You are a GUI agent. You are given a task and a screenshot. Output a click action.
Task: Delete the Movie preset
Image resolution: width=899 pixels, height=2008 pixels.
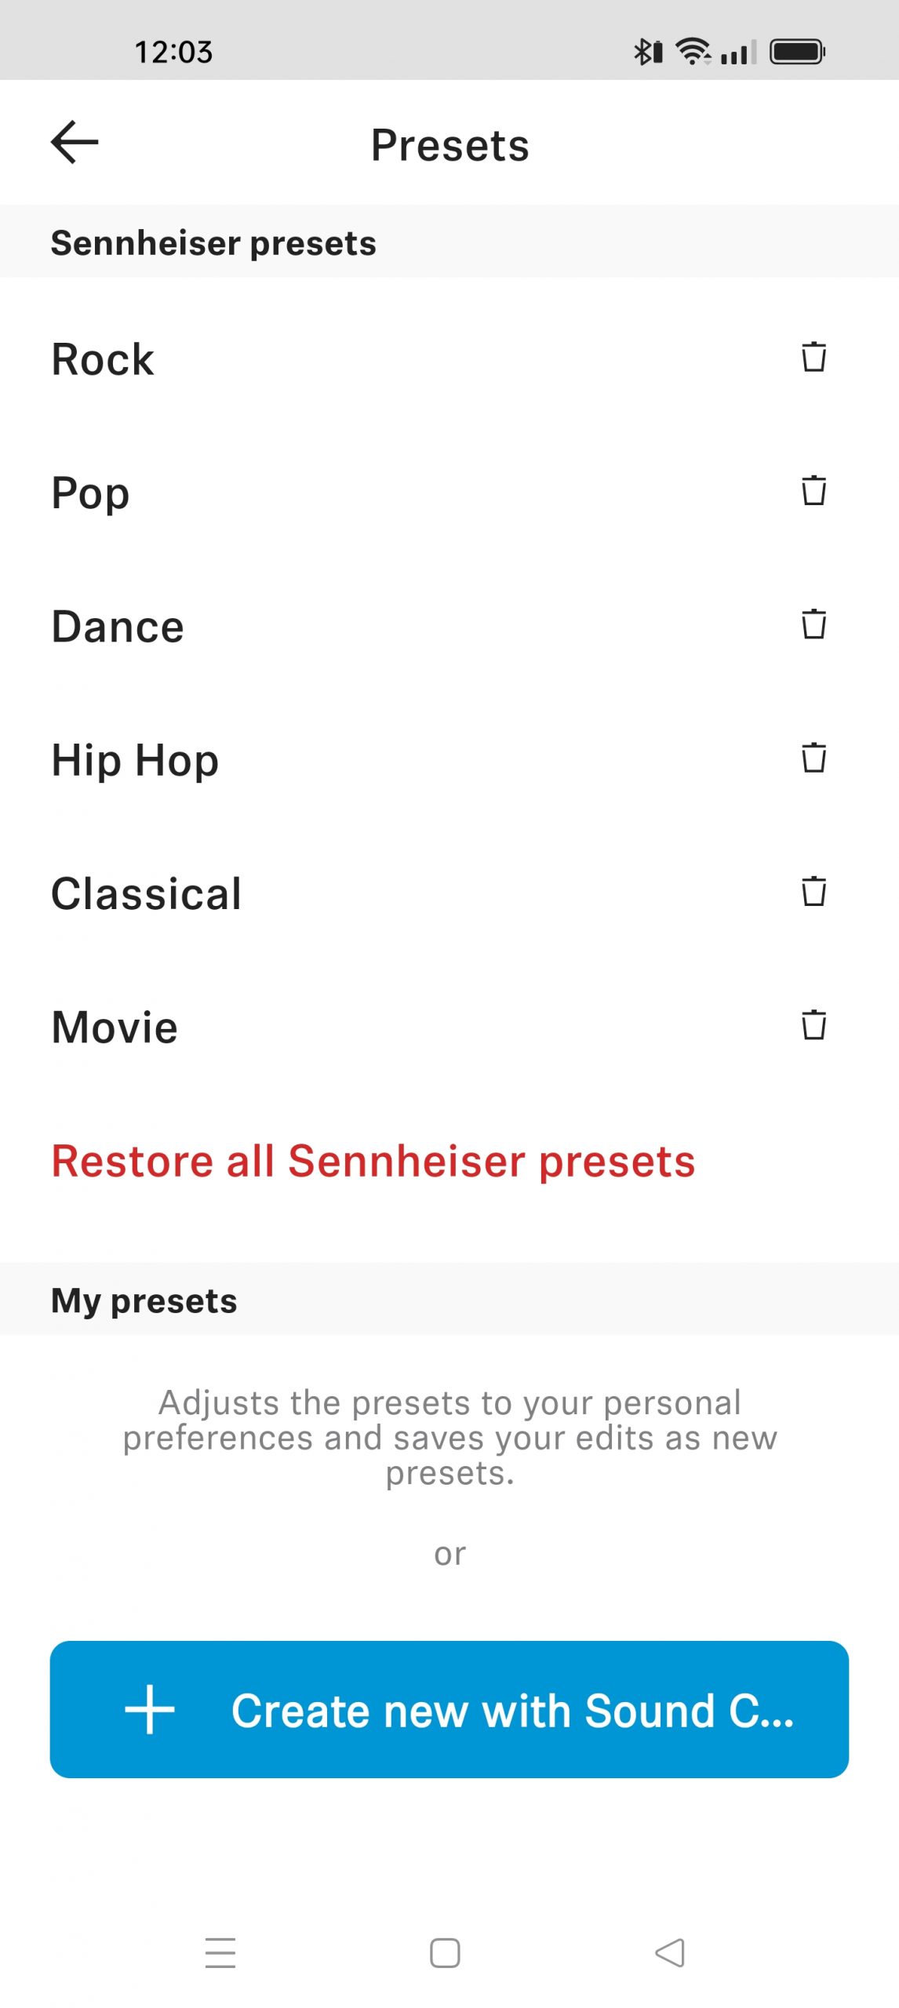tap(813, 1025)
